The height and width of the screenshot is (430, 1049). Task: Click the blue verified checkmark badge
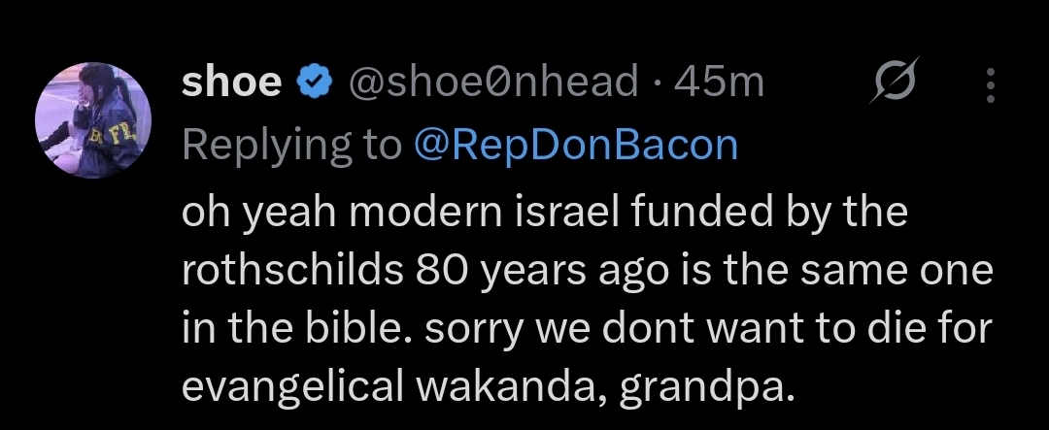pyautogui.click(x=313, y=84)
